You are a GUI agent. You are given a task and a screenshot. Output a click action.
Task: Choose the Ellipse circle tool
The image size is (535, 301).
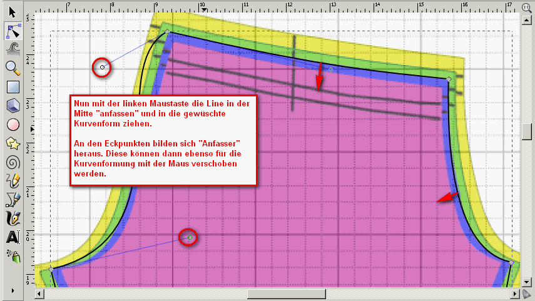click(12, 124)
